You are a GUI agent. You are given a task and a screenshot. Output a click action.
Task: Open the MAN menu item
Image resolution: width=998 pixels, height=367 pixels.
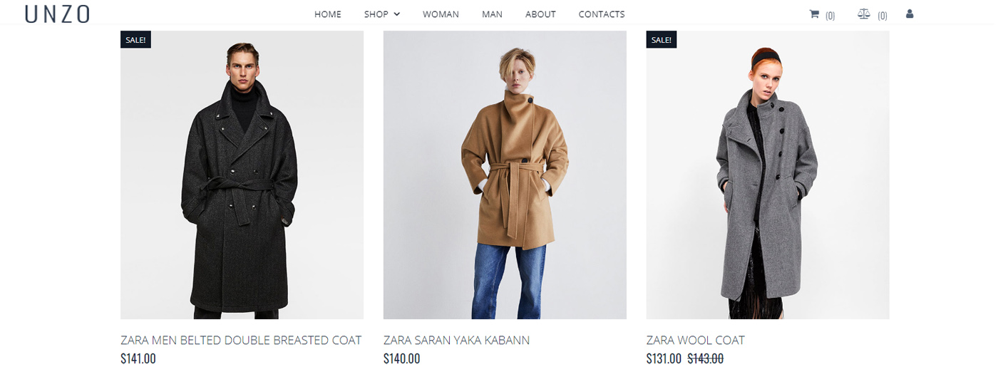(x=492, y=14)
